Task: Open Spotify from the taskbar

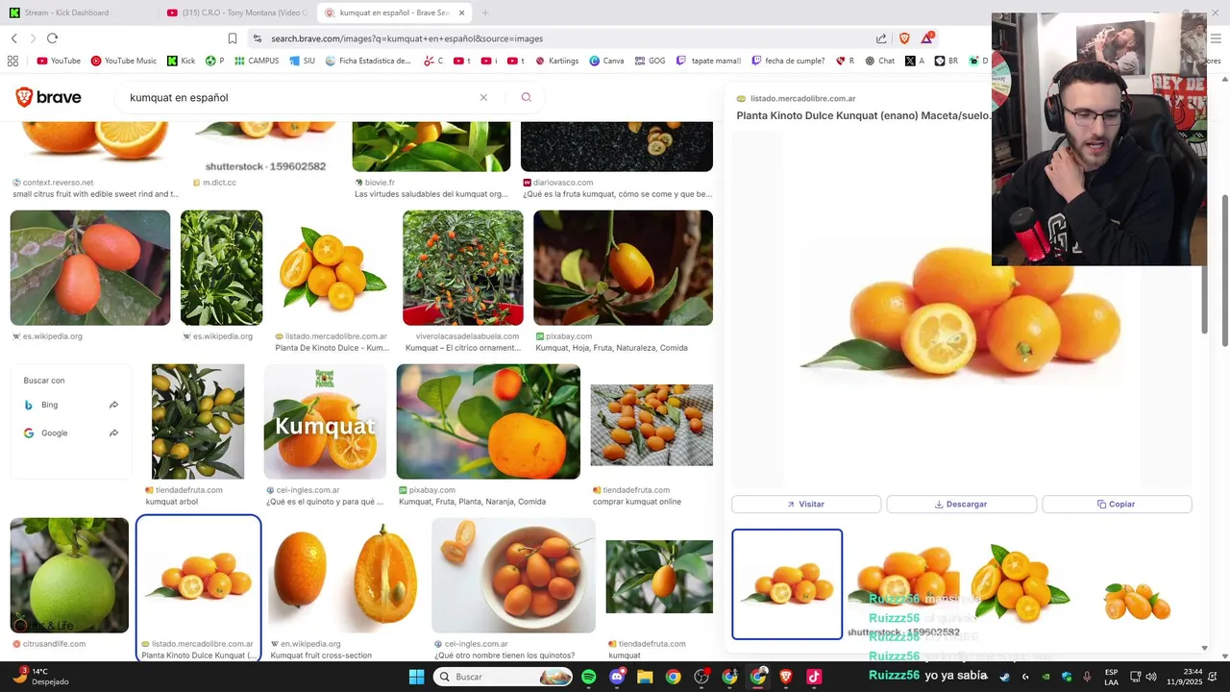Action: tap(589, 677)
